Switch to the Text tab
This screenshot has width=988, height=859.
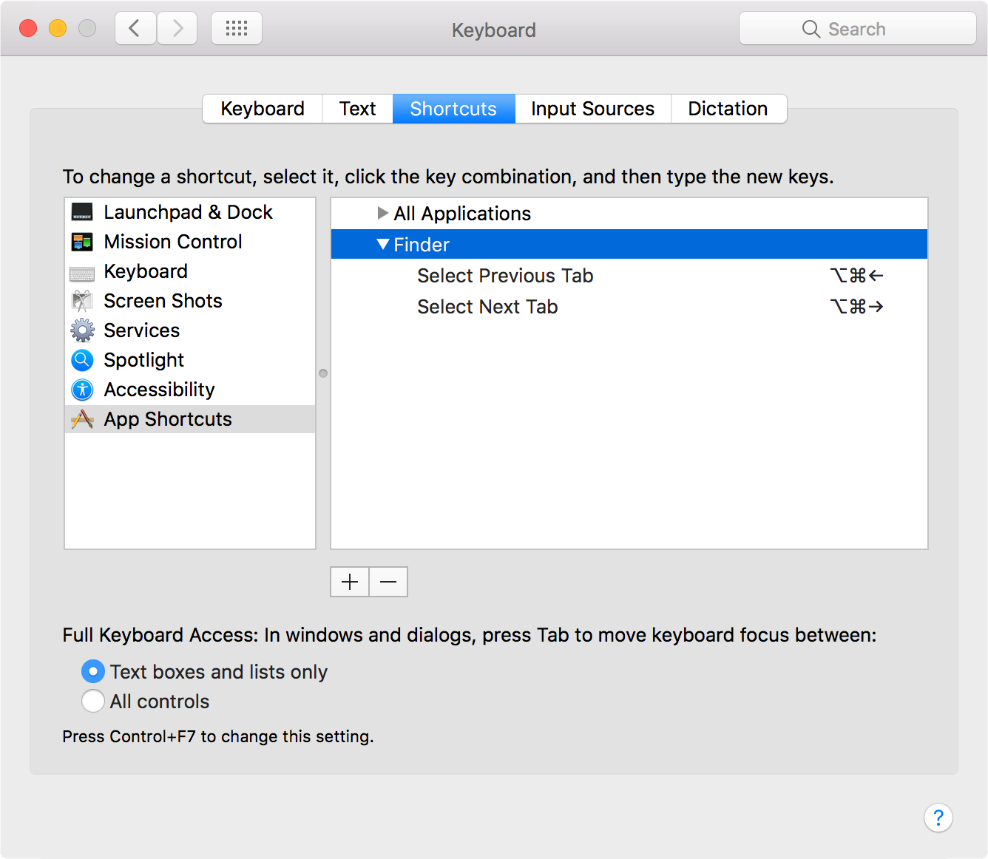tap(357, 109)
